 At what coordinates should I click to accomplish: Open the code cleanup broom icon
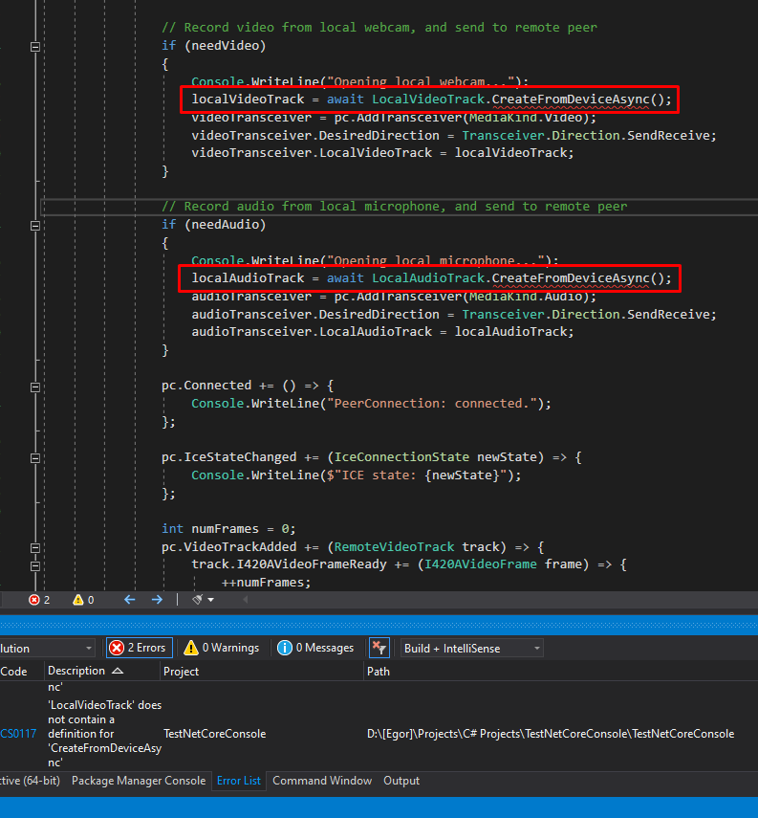[x=198, y=600]
